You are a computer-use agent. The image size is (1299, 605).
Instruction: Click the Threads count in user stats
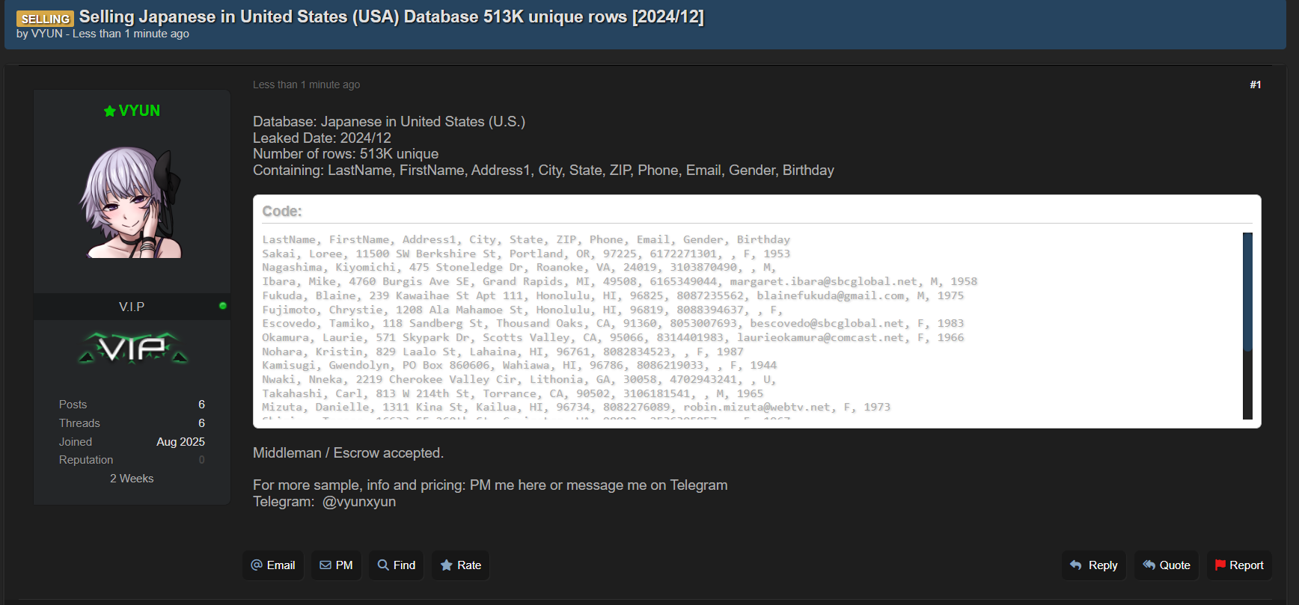(x=201, y=423)
